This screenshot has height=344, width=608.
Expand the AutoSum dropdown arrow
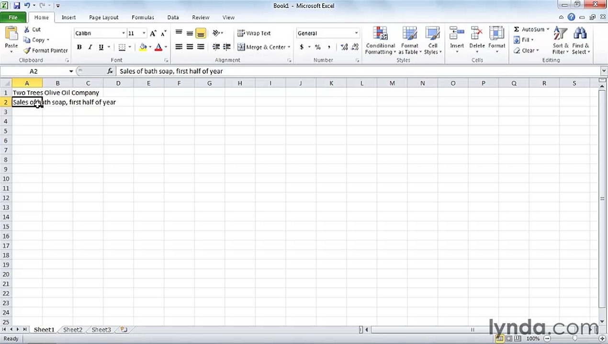548,30
